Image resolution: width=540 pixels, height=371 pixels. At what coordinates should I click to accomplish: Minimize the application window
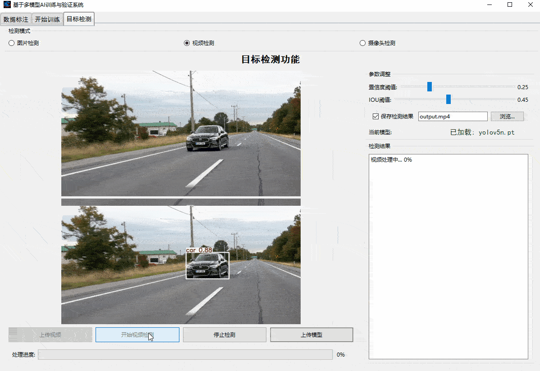490,5
